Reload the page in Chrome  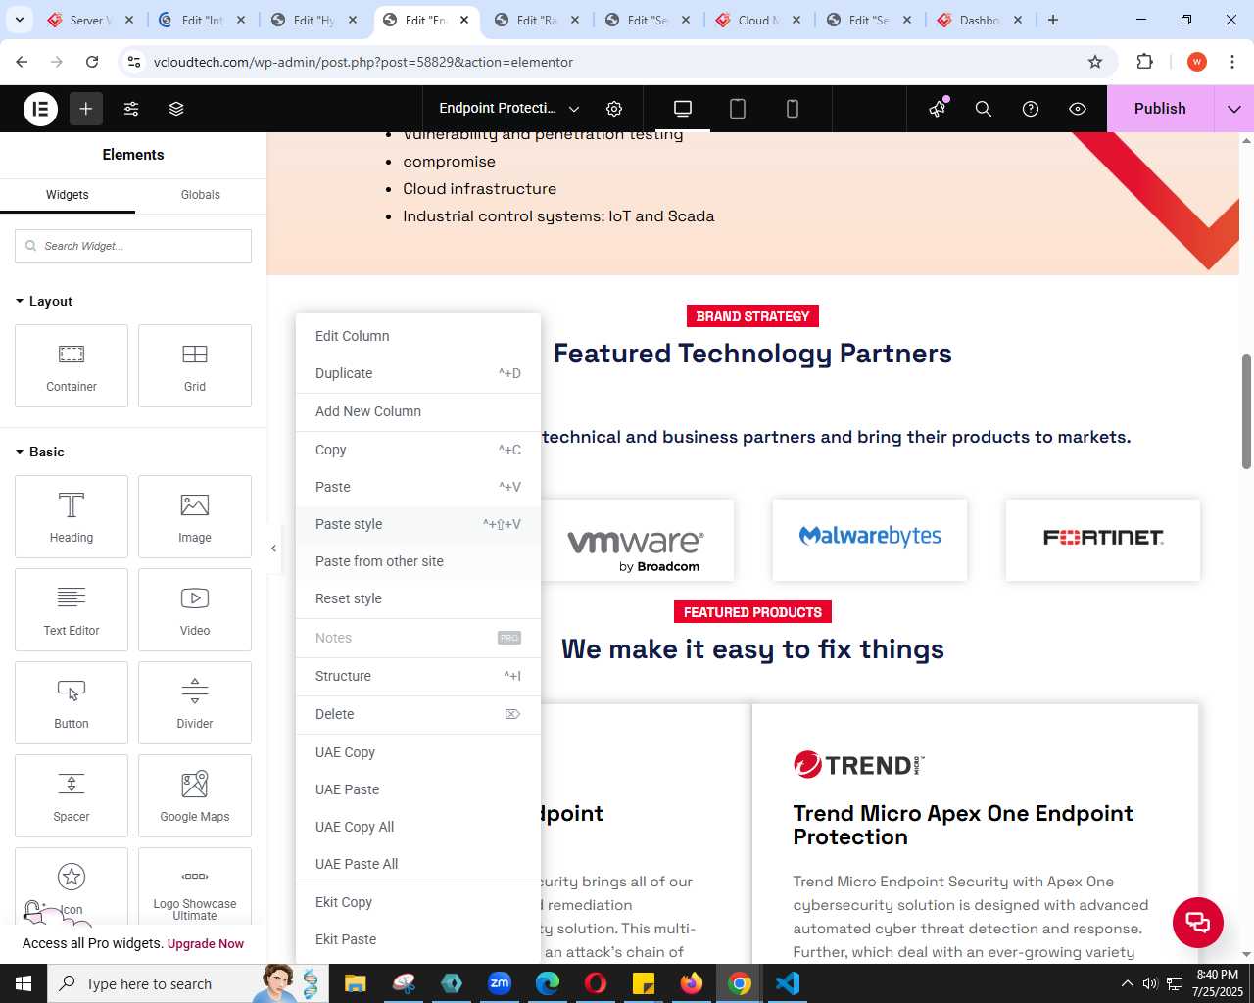pyautogui.click(x=92, y=62)
